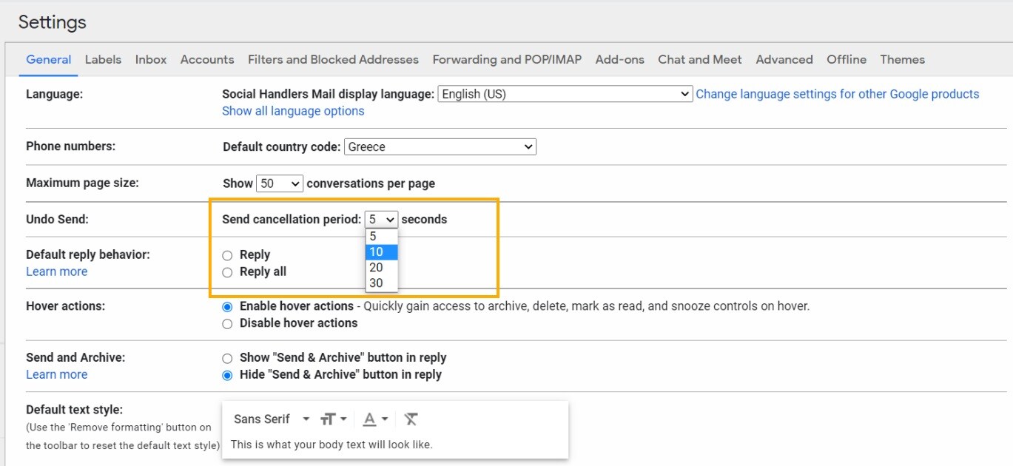Disable hover actions
Screen dimensions: 1013x466
[227, 323]
